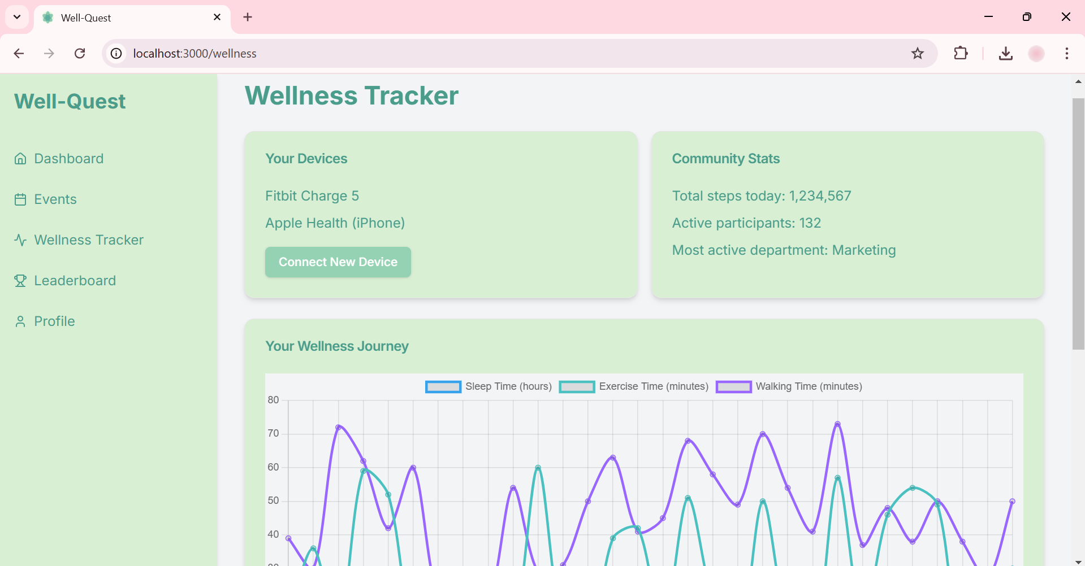Click the Dashboard home icon
Image resolution: width=1085 pixels, height=566 pixels.
point(20,159)
